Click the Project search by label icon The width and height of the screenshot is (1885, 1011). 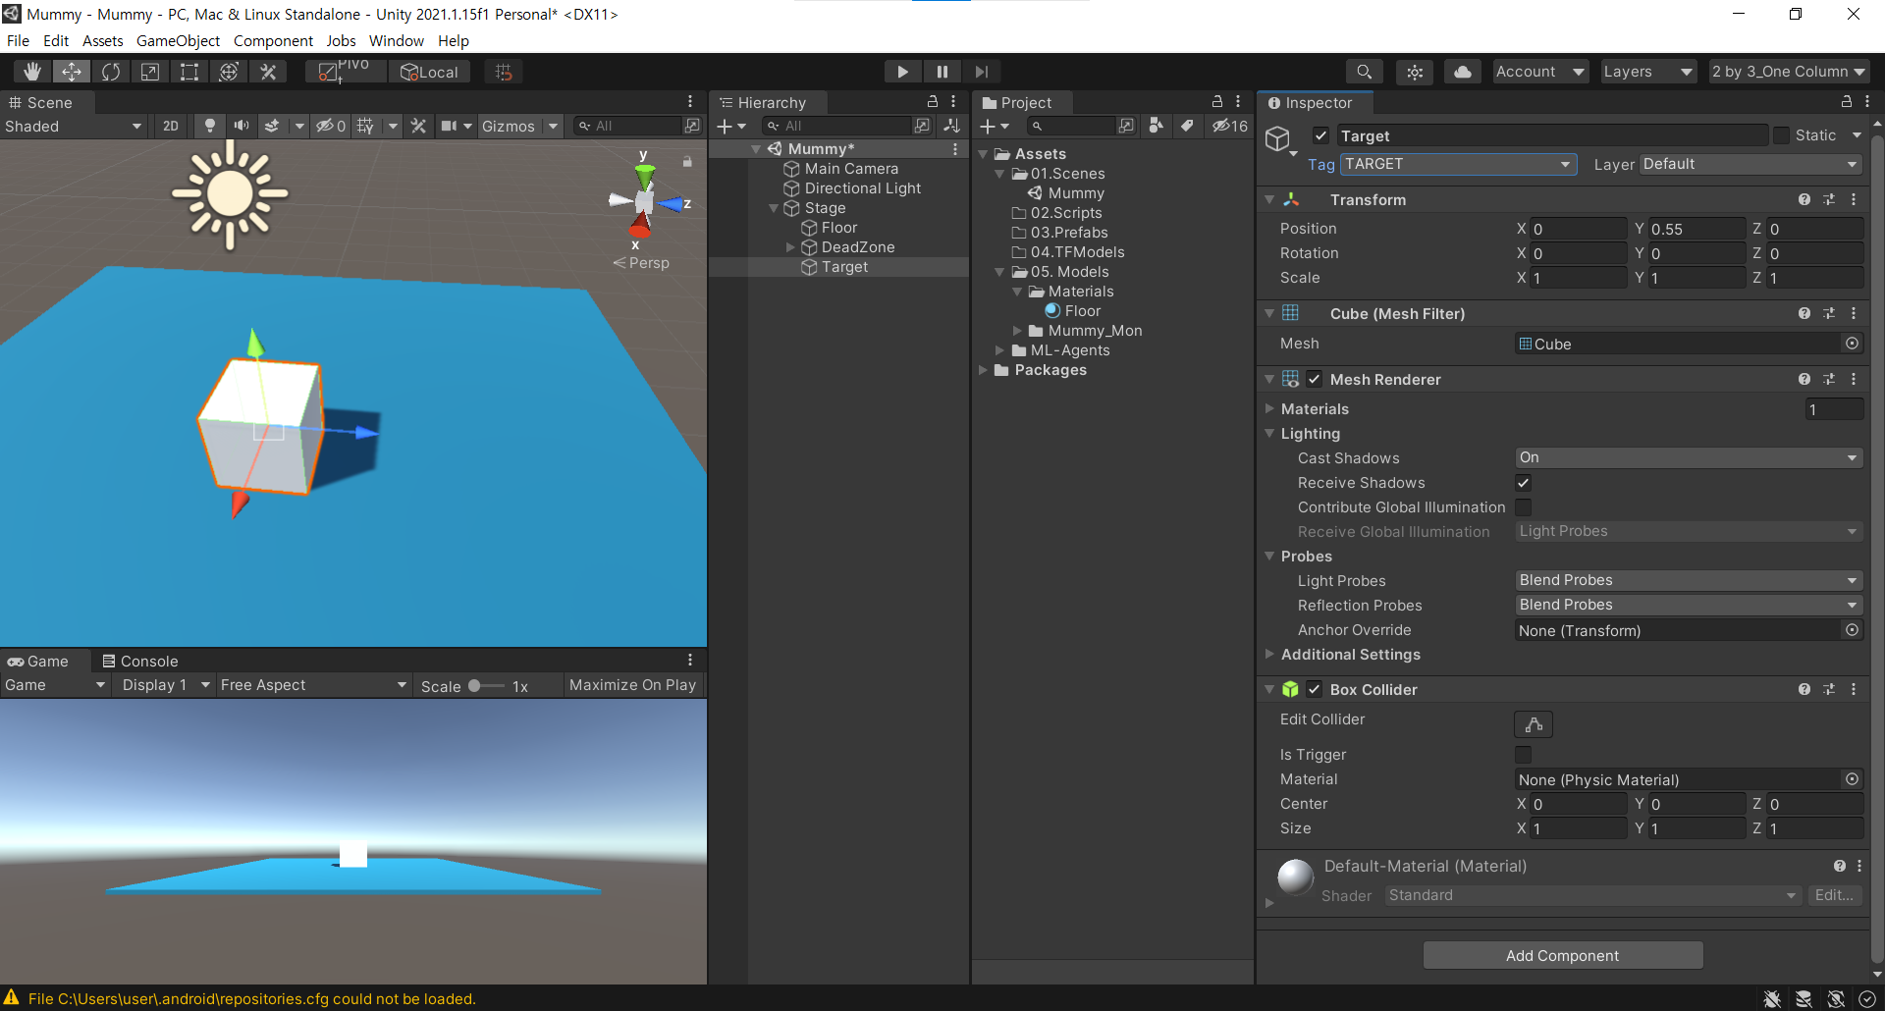(1187, 126)
